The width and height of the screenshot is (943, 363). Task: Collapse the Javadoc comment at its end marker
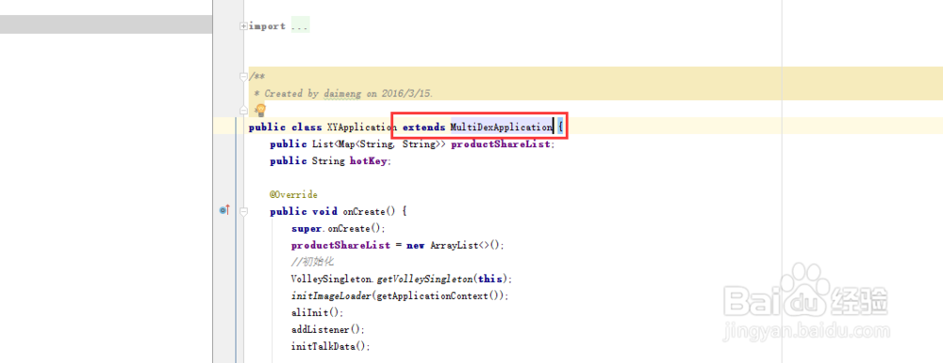(x=243, y=110)
